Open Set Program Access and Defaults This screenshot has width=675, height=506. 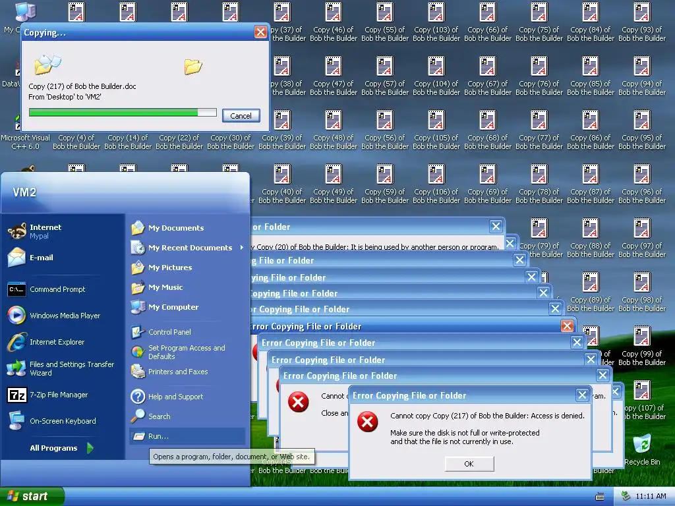coord(187,352)
